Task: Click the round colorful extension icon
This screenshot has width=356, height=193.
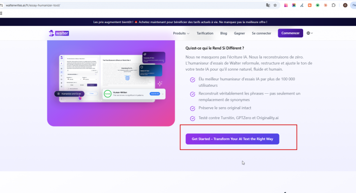Action: [x=294, y=5]
